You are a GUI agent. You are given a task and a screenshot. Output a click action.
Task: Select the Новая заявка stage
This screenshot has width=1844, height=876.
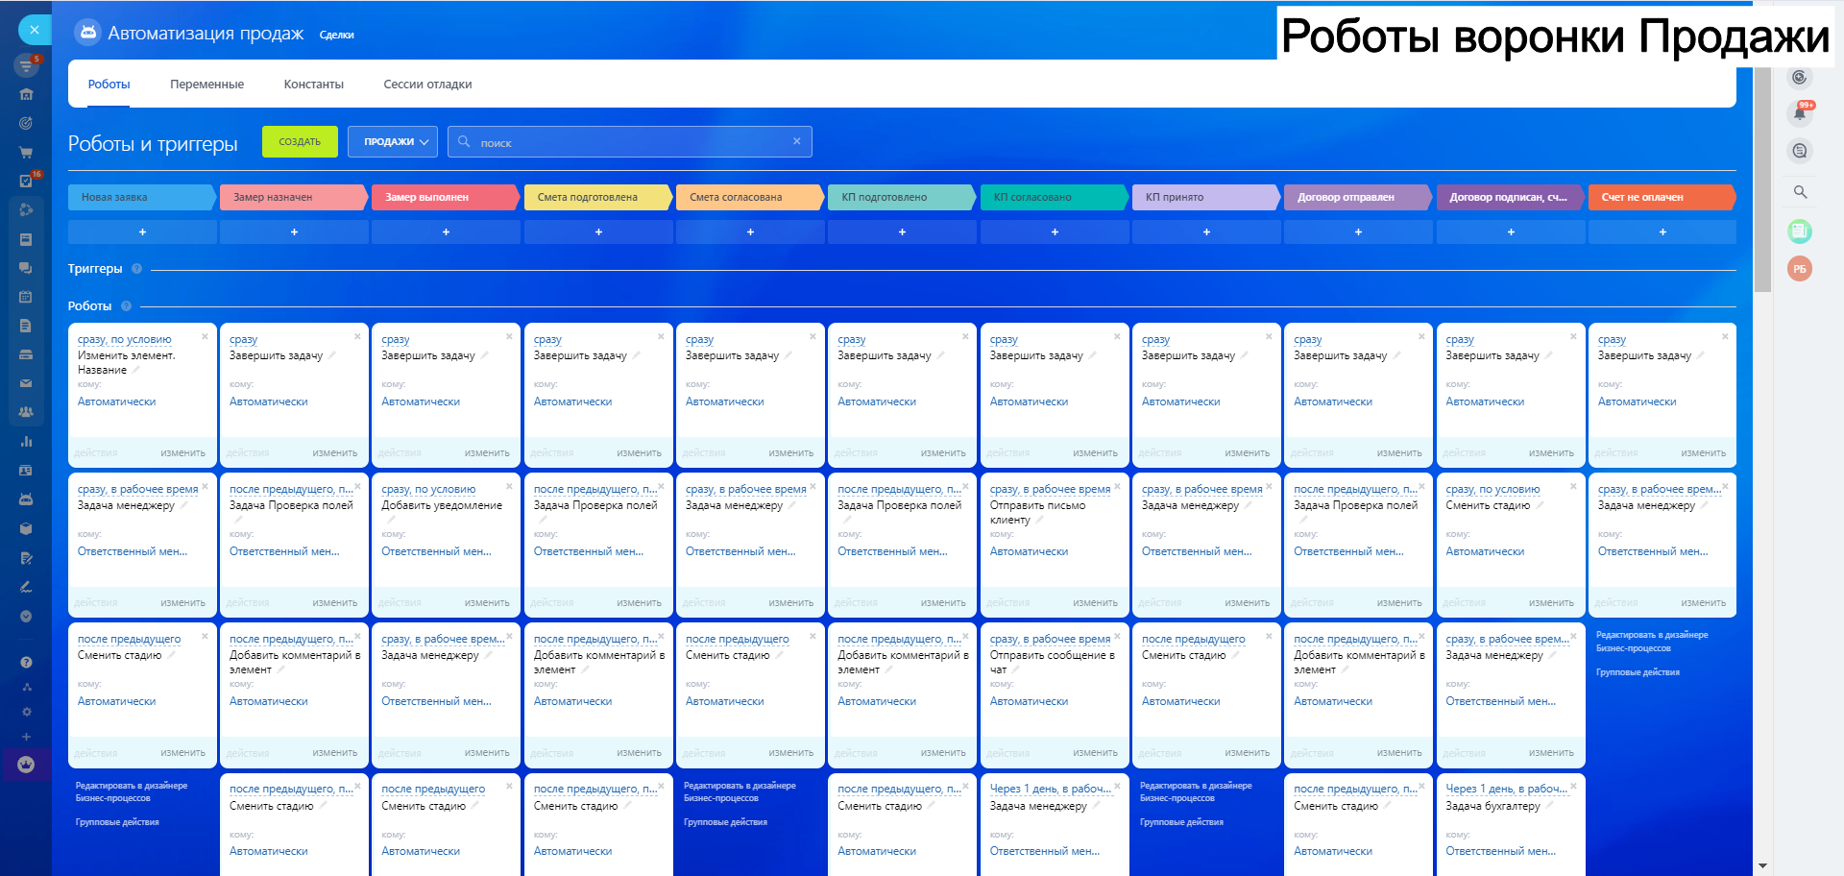(141, 197)
